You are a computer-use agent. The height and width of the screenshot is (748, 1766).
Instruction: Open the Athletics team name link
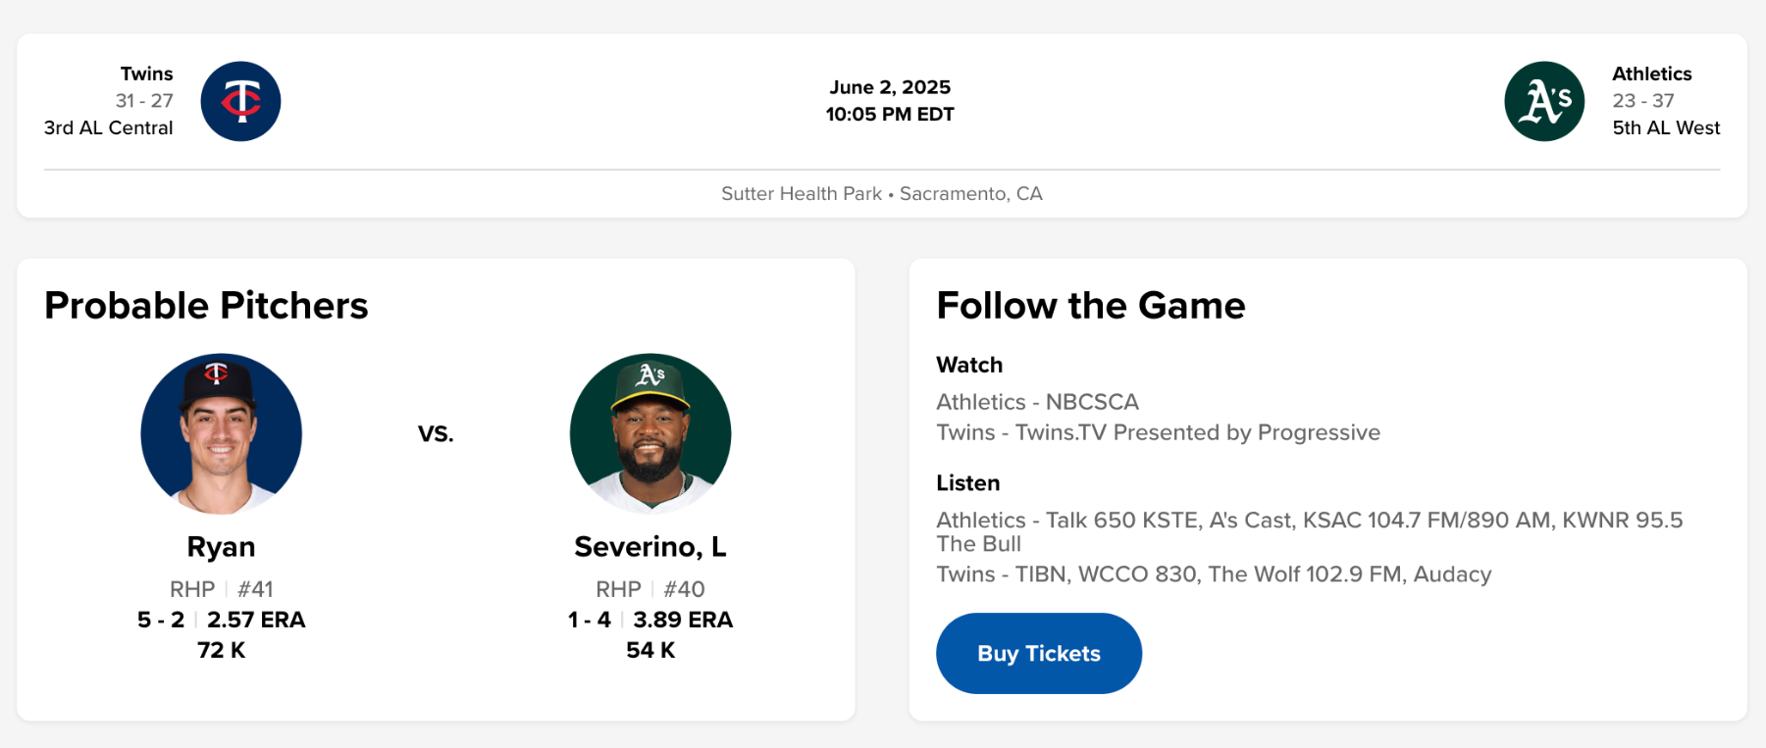pyautogui.click(x=1651, y=74)
